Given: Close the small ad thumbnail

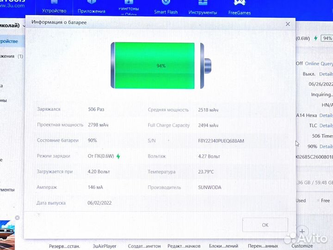Looking at the screenshot, I should click(17, 218).
